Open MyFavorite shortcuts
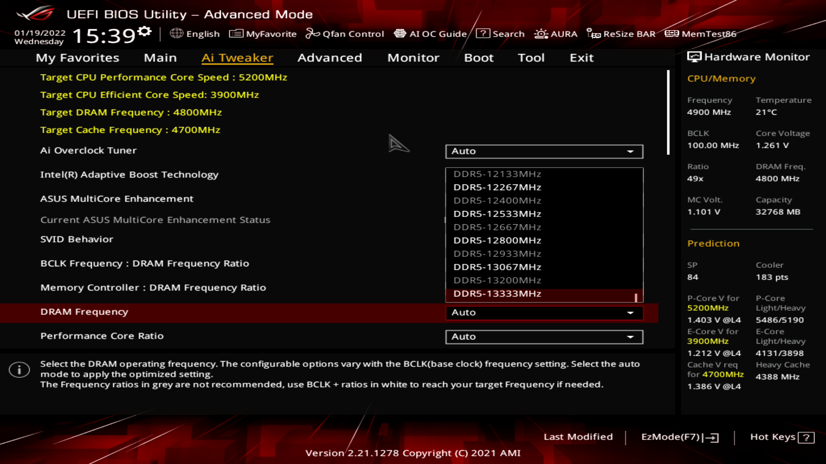 tap(263, 34)
